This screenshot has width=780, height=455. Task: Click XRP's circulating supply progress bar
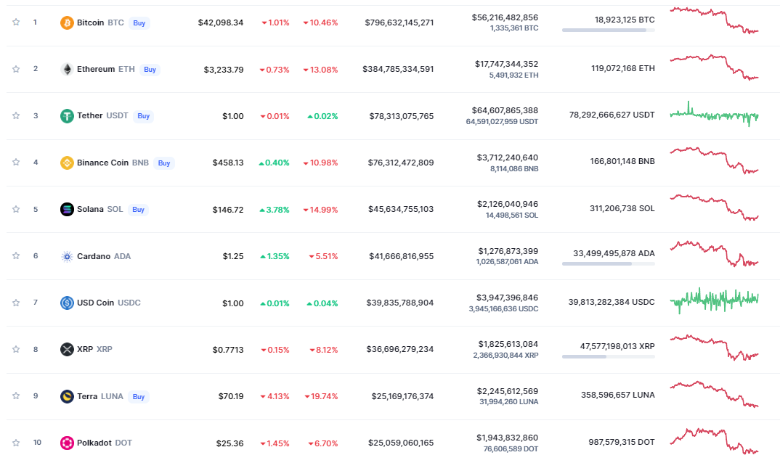pos(609,356)
